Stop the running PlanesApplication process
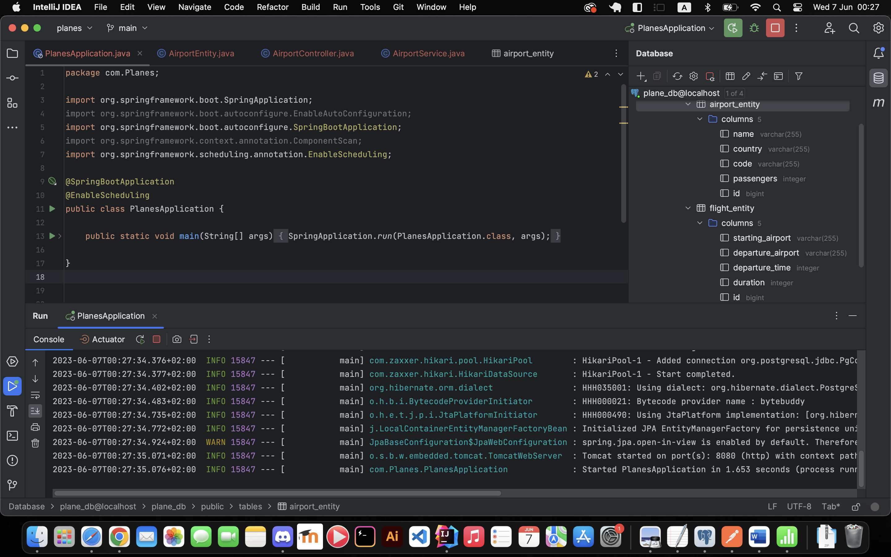The height and width of the screenshot is (557, 891). (157, 339)
